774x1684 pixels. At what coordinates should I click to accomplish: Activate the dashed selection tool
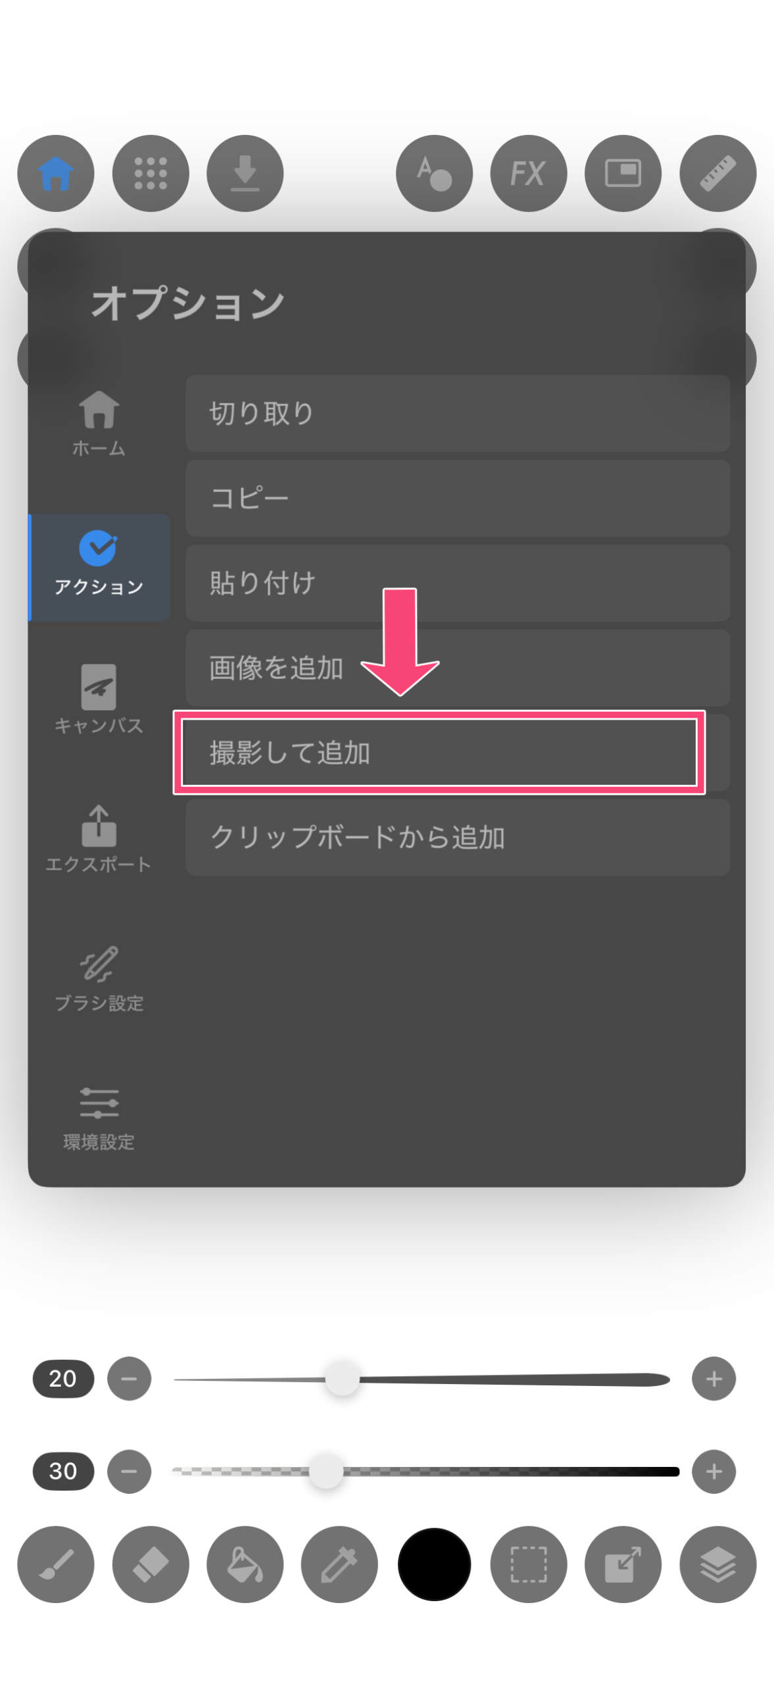point(529,1565)
